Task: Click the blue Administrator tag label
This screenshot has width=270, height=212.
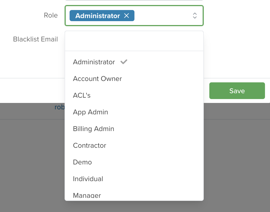Action: [x=98, y=16]
